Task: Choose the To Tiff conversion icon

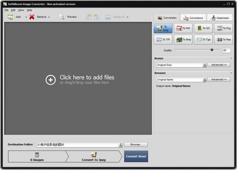Action: 163,40
